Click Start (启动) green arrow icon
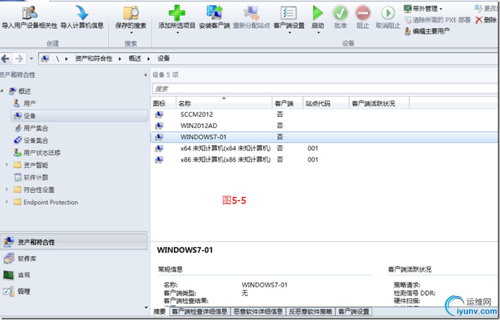Viewport: 500px width, 320px height. [317, 13]
